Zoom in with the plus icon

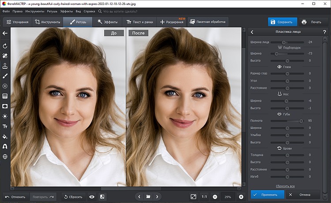241,196
